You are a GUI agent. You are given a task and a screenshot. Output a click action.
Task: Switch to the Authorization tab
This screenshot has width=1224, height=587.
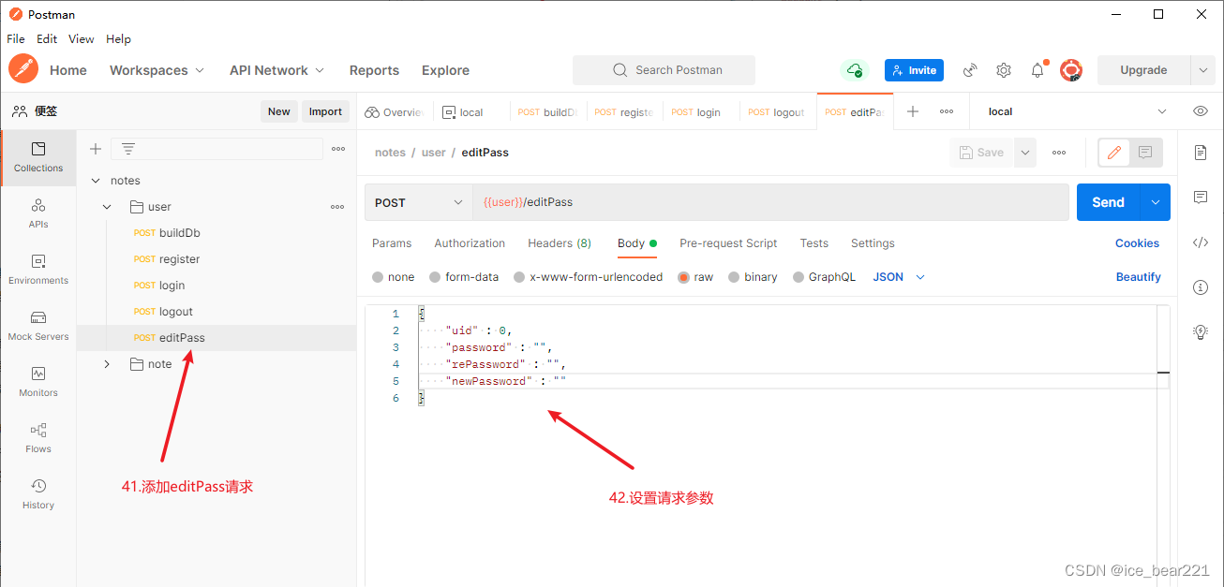(x=470, y=243)
